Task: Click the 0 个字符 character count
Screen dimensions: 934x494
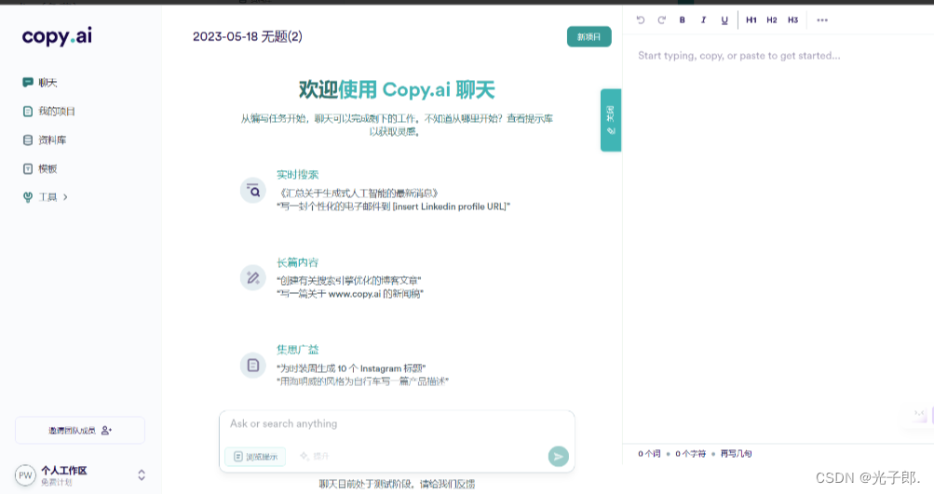Action: pos(690,454)
